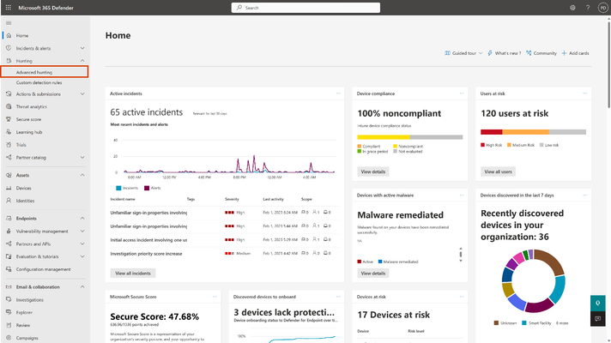
Task: Open the Review menu item
Action: tap(23, 325)
